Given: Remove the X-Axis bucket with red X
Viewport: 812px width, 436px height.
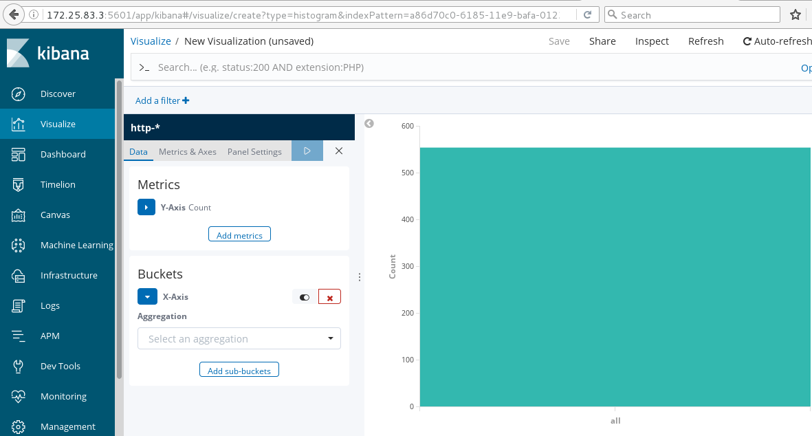Looking at the screenshot, I should pyautogui.click(x=329, y=296).
